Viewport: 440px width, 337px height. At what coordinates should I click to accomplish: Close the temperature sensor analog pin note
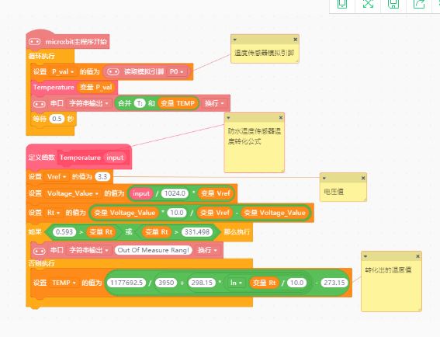295,40
